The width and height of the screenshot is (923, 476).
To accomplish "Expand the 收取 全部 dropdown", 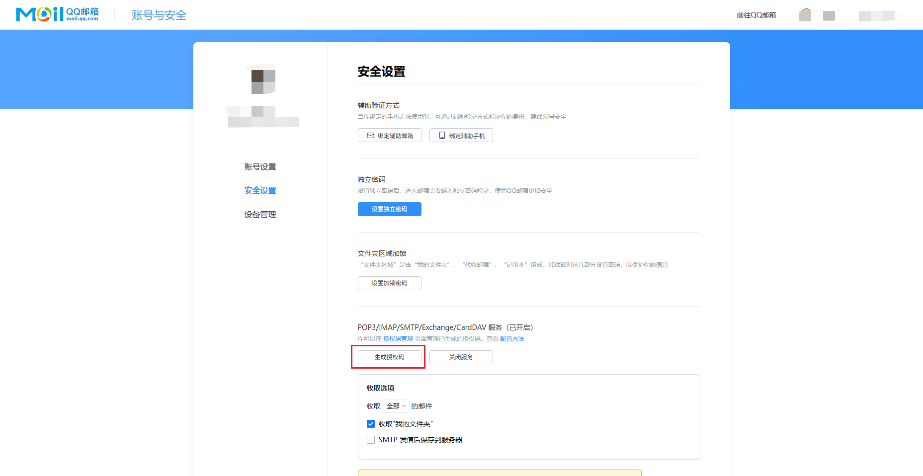I will tap(396, 406).
